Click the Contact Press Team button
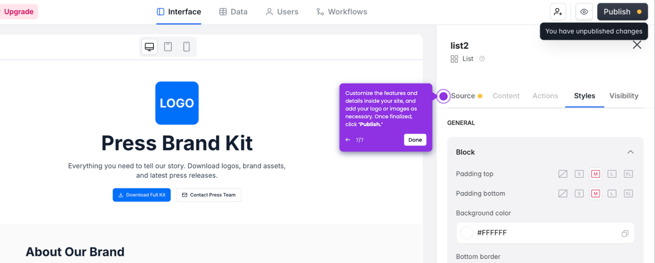This screenshot has width=655, height=263. tap(209, 195)
